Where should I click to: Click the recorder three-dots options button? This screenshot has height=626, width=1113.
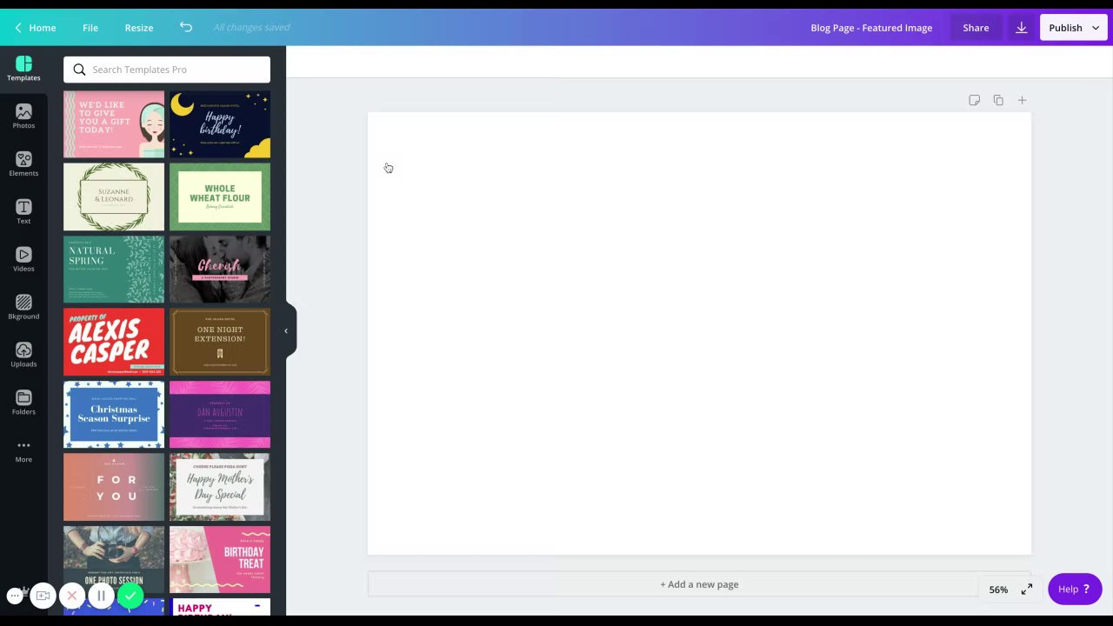15,596
